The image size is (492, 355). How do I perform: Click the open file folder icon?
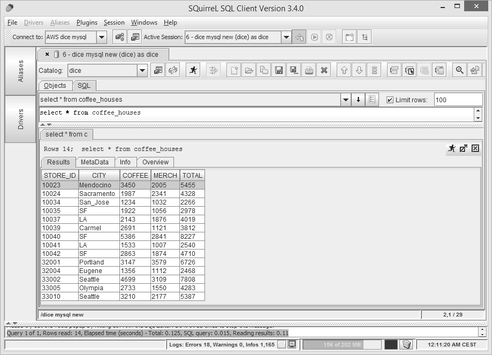point(249,70)
